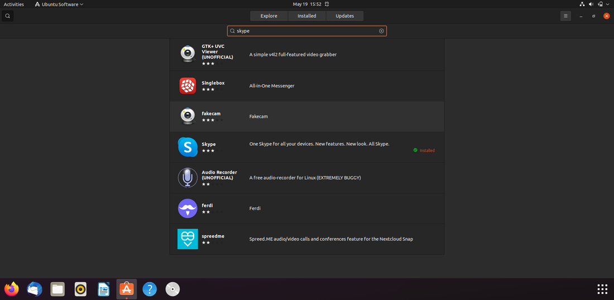
Task: Open the power indicator in top bar
Action: (601, 4)
